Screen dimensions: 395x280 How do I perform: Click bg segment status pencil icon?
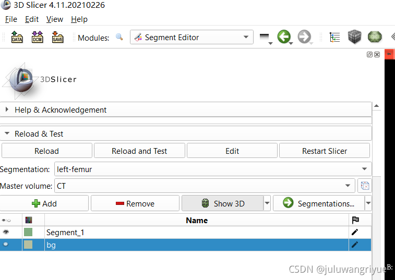pyautogui.click(x=355, y=244)
